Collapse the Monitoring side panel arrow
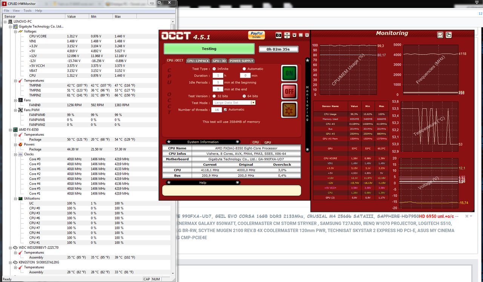This screenshot has height=282, width=483. click(x=307, y=150)
